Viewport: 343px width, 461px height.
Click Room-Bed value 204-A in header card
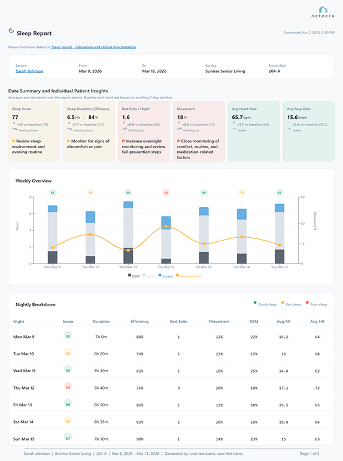pos(274,71)
